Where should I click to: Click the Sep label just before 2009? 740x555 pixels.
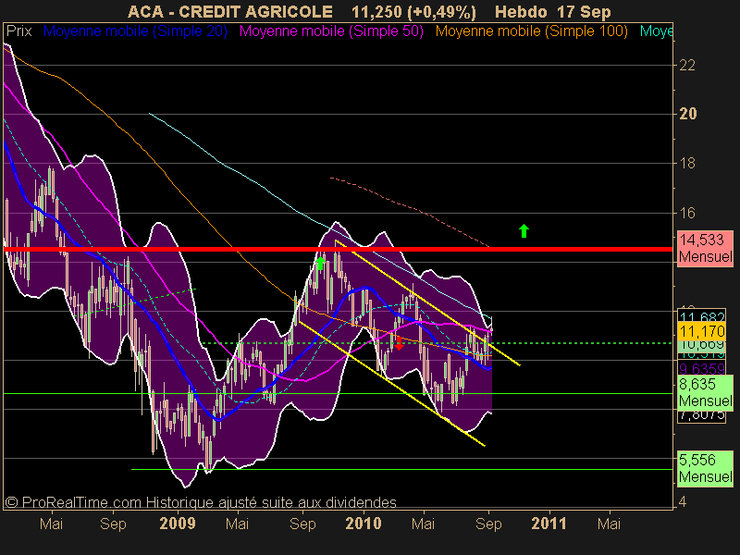113,524
